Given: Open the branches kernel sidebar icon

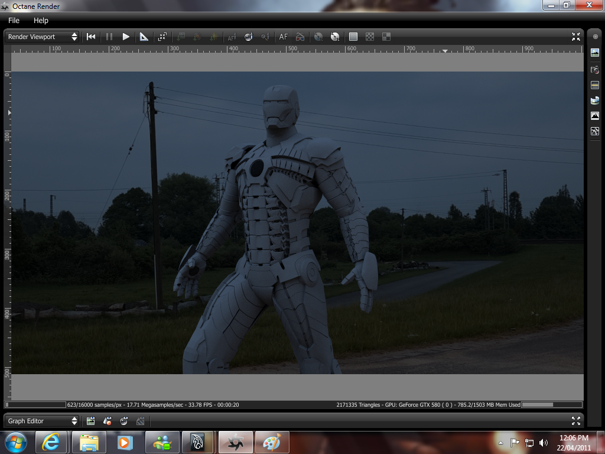Looking at the screenshot, I should [x=595, y=131].
